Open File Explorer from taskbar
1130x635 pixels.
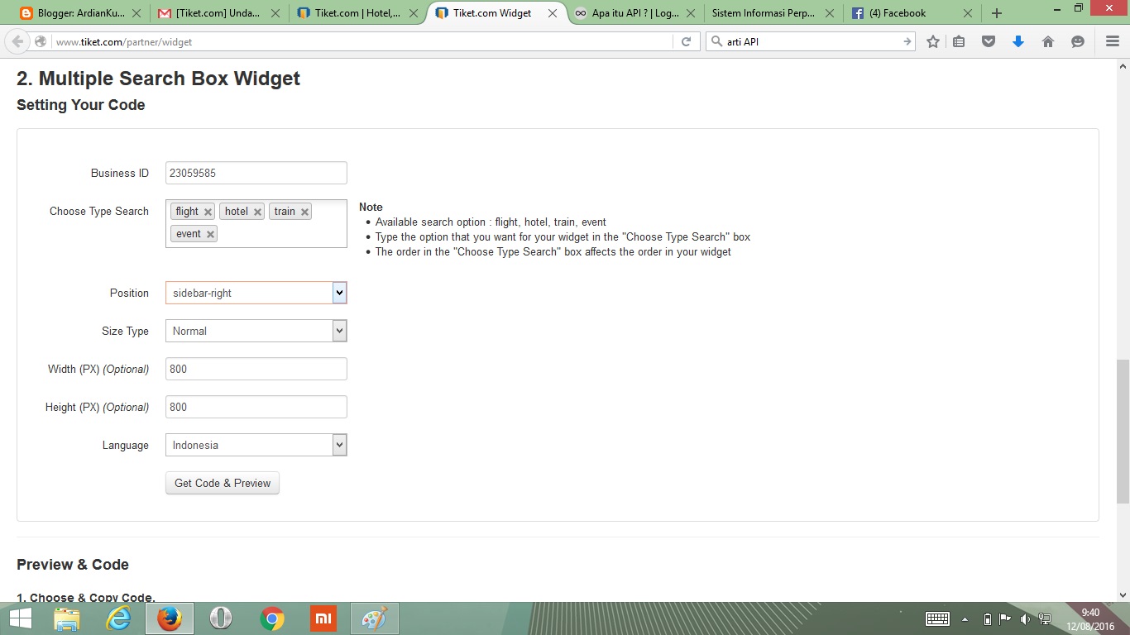[x=67, y=618]
